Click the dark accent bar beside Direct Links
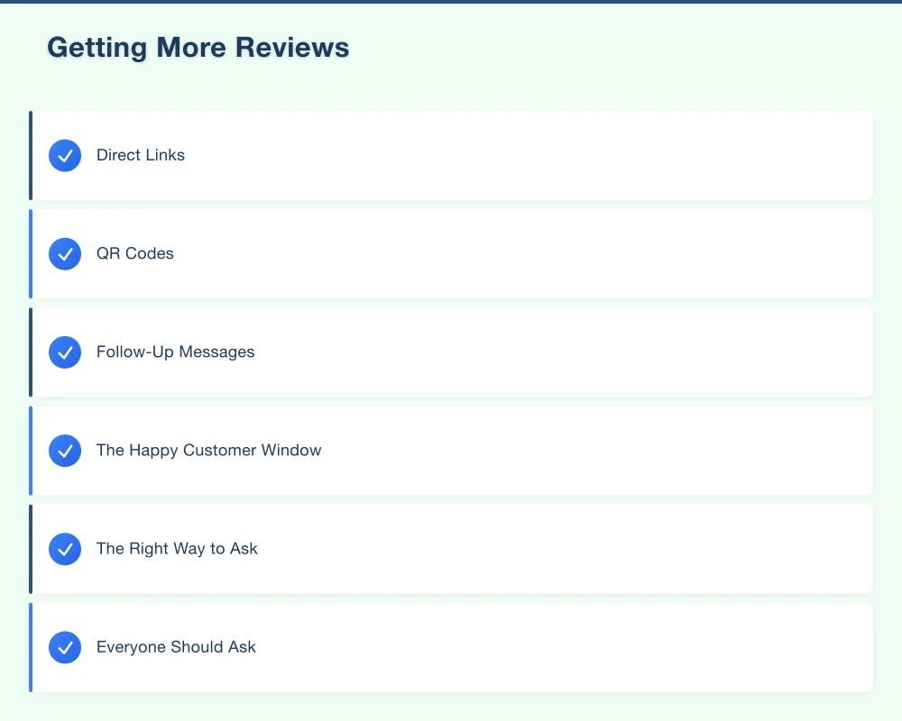The image size is (902, 721). point(32,155)
